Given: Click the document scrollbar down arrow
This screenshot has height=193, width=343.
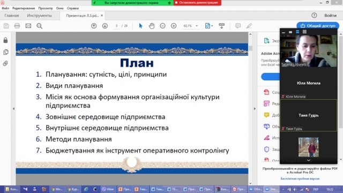Looking at the screenshot, I should [250, 183].
